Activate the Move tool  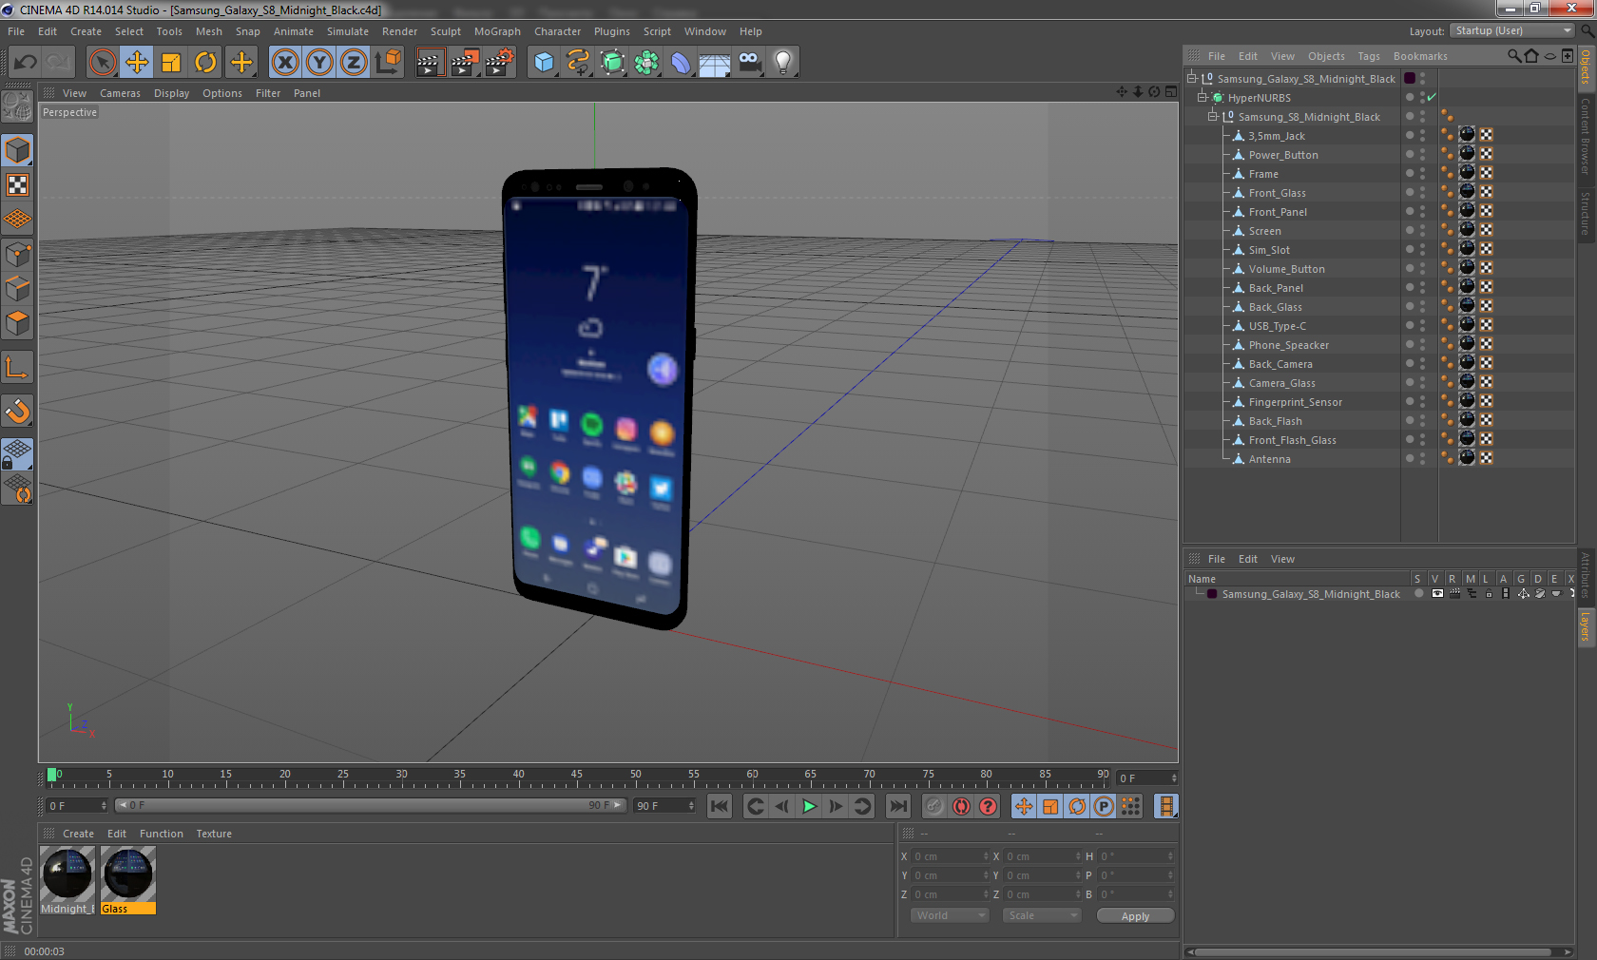coord(137,63)
